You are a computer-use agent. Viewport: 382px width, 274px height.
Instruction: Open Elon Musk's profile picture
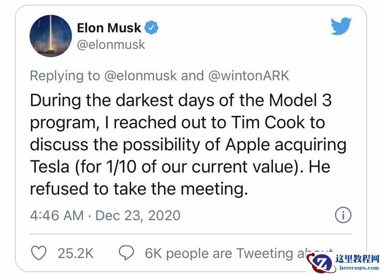(51, 36)
